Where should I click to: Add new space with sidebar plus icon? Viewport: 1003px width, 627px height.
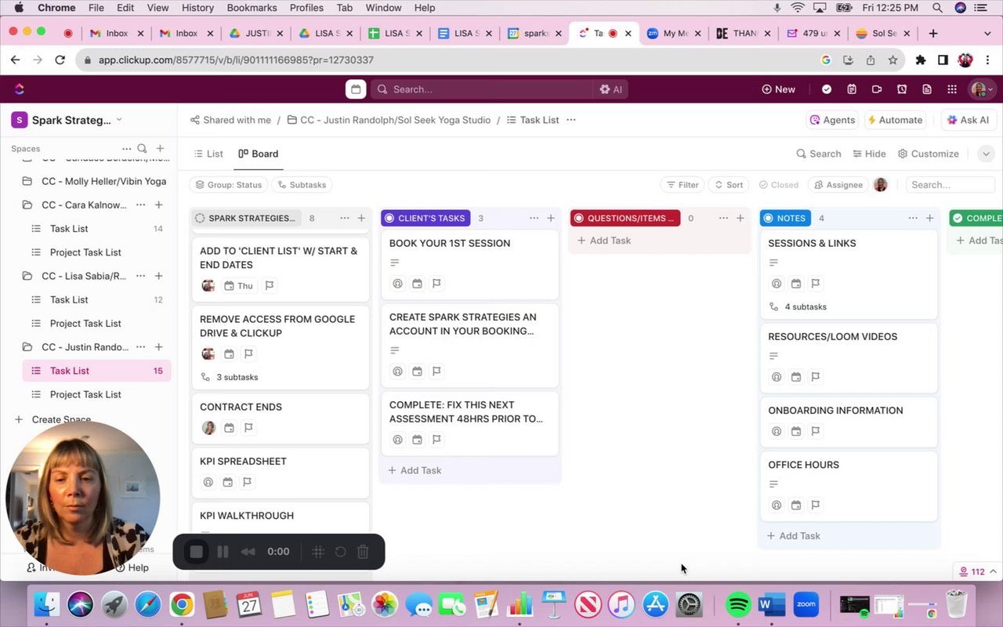click(x=160, y=148)
